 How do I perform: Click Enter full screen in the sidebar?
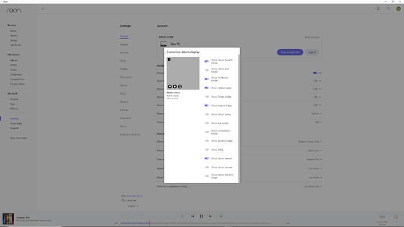(x=19, y=138)
